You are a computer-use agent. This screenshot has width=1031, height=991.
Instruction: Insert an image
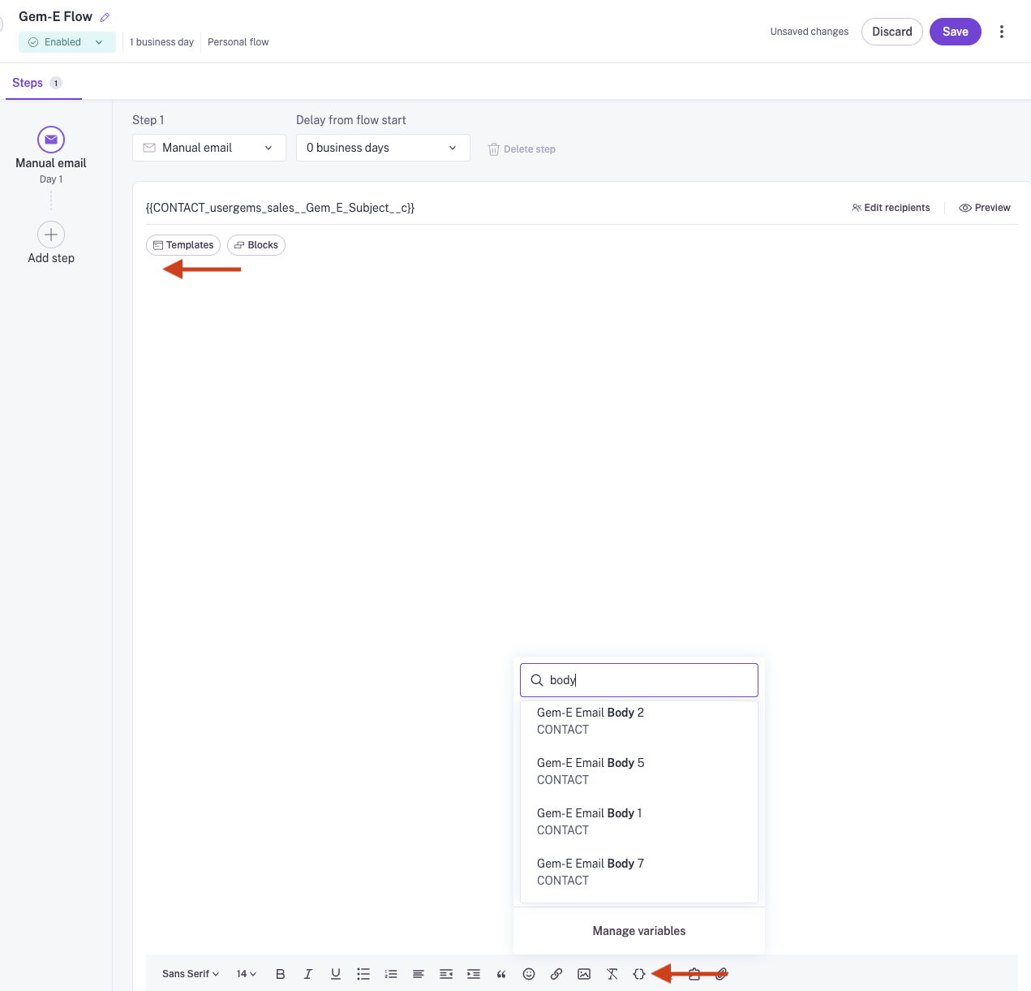pyautogui.click(x=584, y=974)
